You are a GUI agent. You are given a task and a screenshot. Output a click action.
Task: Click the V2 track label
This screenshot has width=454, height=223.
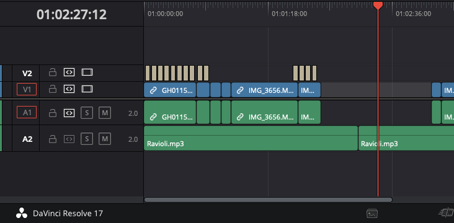coord(27,74)
